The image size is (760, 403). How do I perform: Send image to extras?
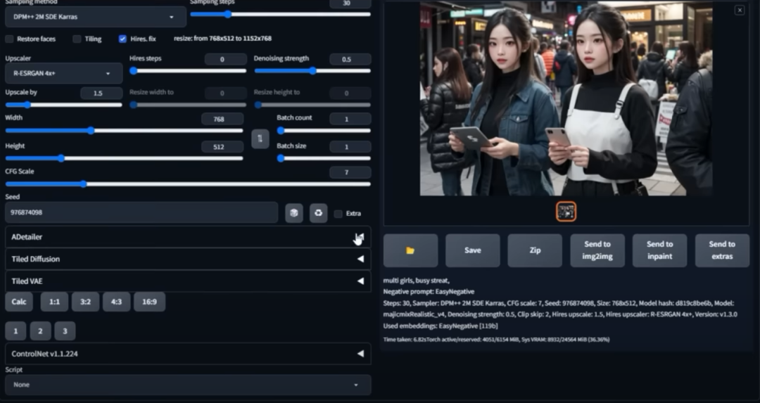[x=722, y=250]
